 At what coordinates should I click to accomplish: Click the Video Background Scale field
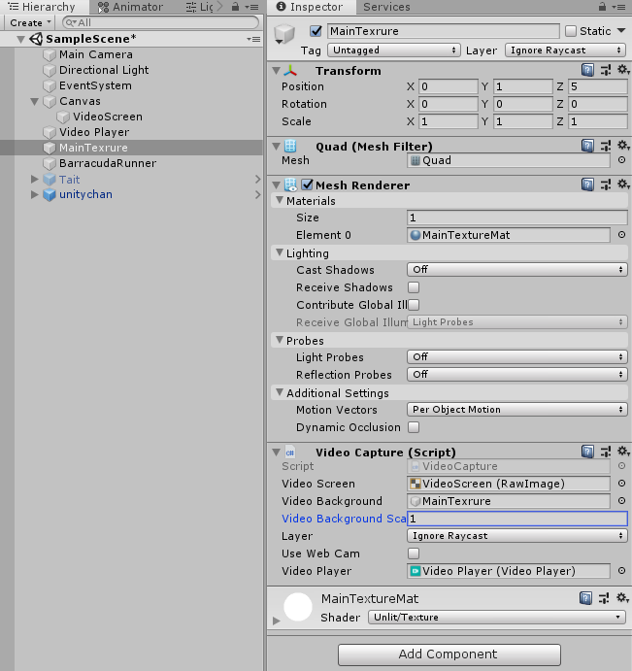pyautogui.click(x=516, y=519)
